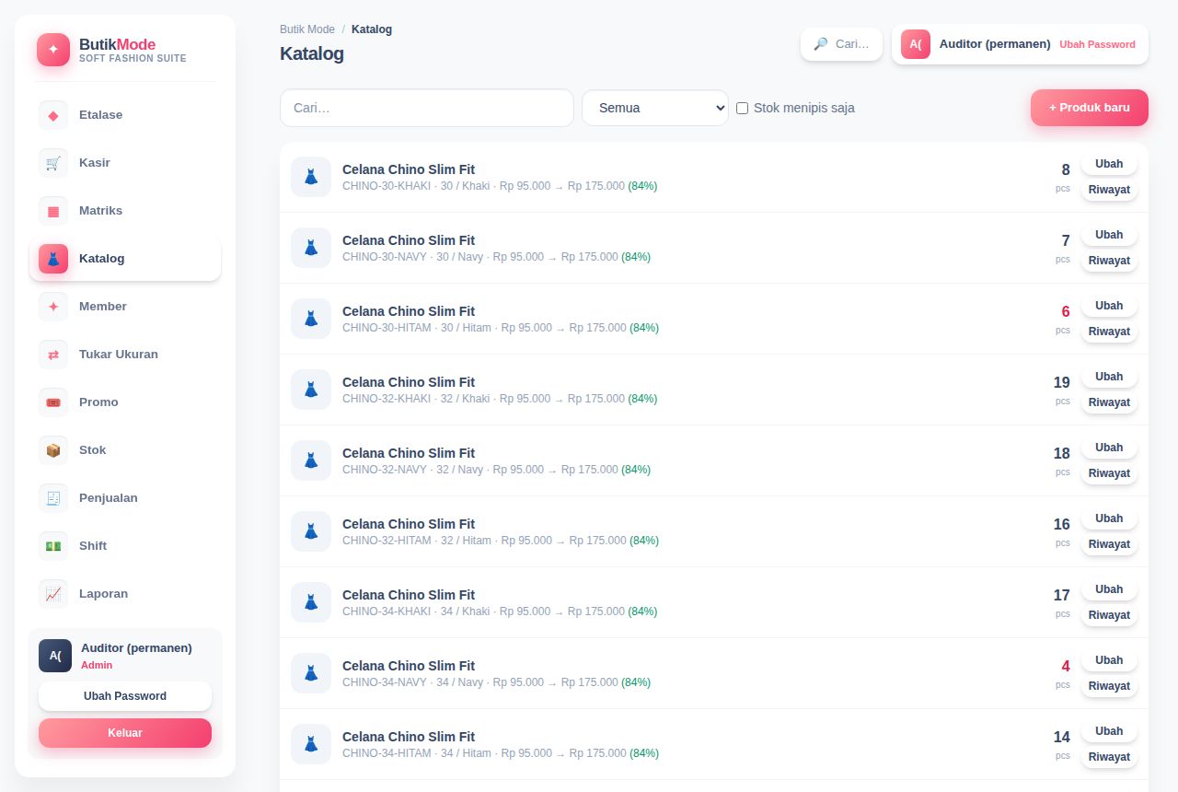This screenshot has height=792, width=1178.
Task: Expand the Semua category dropdown
Action: tap(655, 108)
